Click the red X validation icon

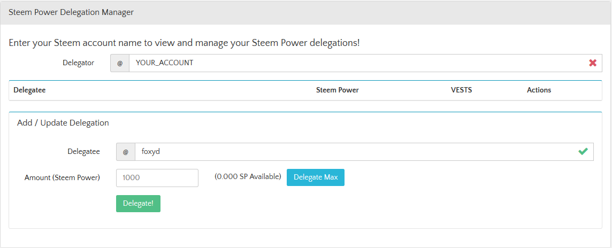[x=593, y=63]
